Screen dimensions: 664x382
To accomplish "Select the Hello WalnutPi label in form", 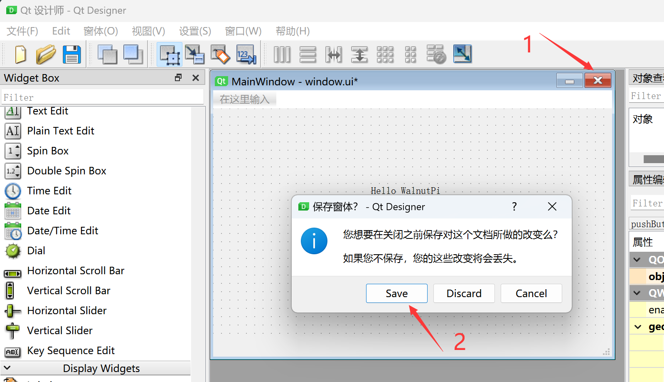I will pyautogui.click(x=405, y=191).
